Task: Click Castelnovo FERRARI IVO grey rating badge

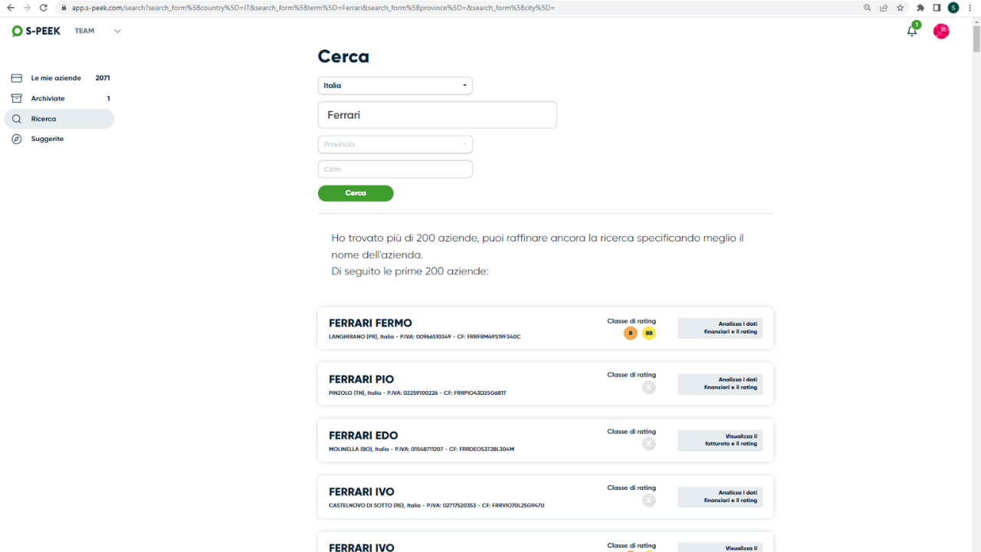Action: point(649,501)
